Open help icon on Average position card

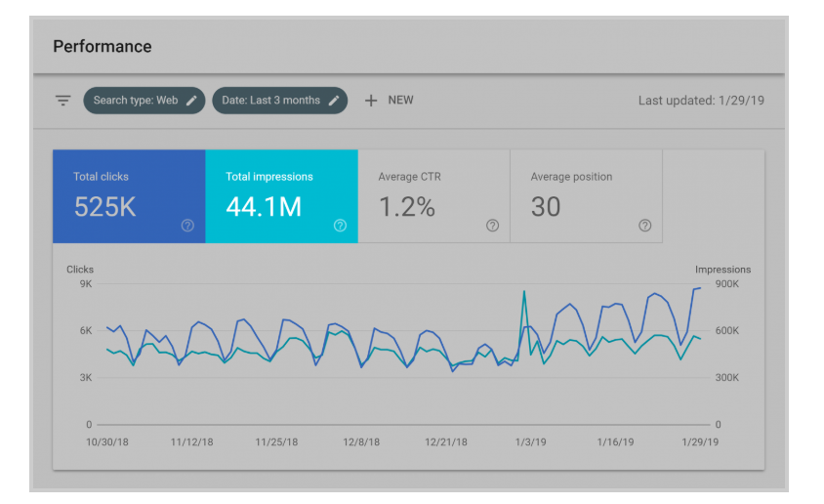(x=644, y=226)
